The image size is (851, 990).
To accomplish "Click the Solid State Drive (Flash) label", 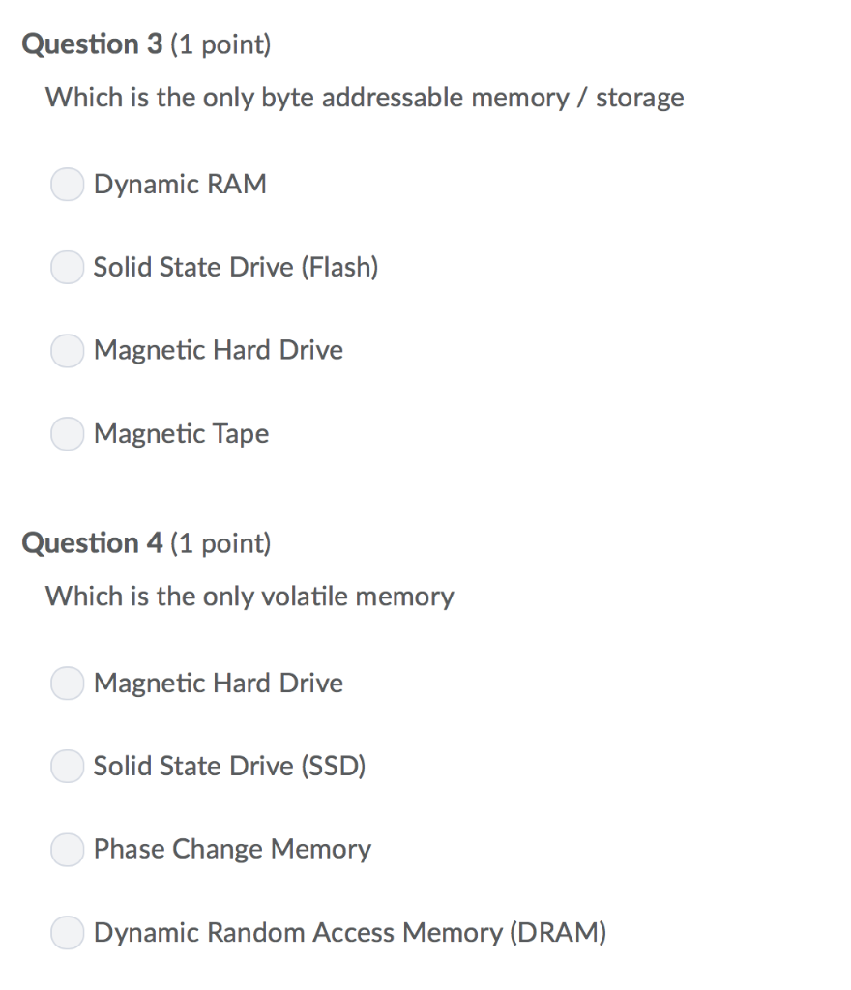I will [x=236, y=267].
